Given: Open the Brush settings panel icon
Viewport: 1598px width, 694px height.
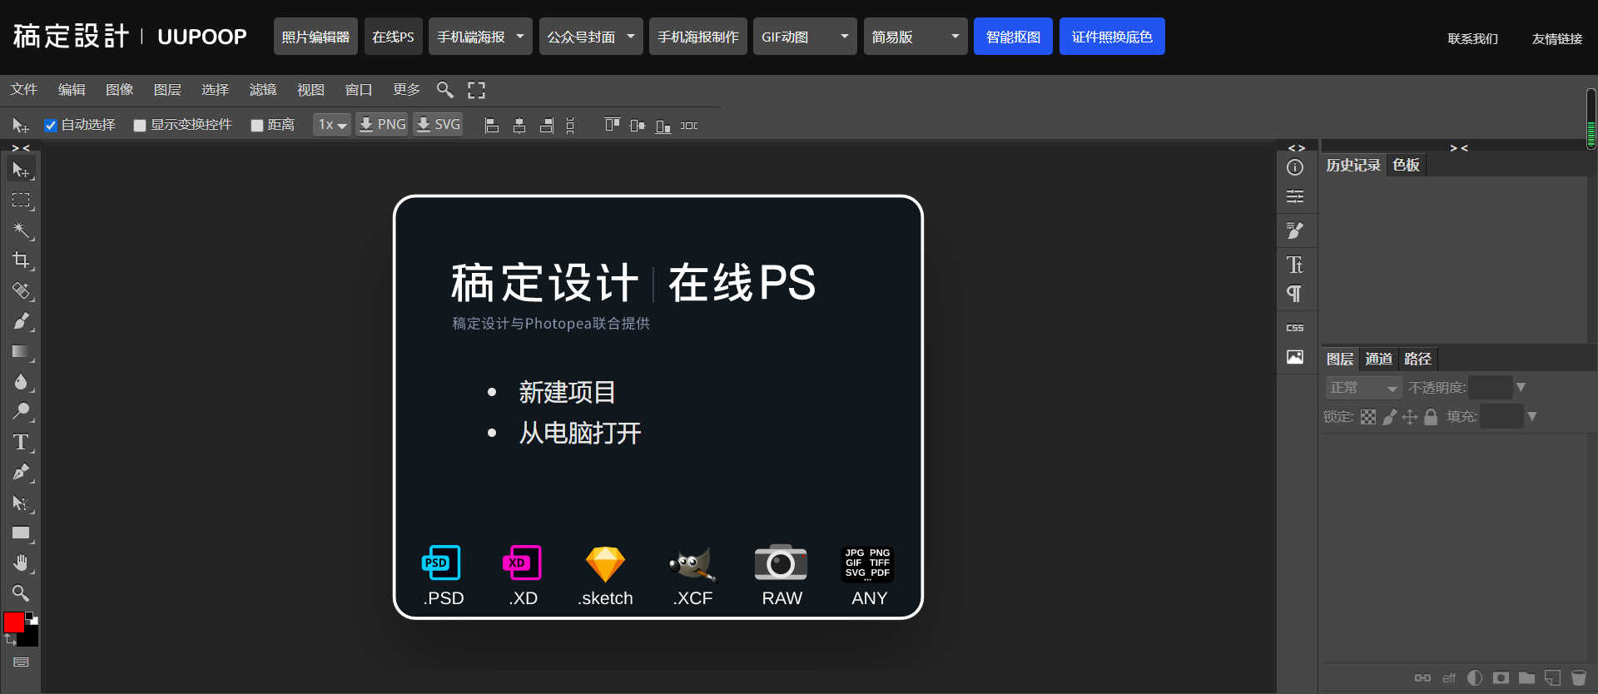Looking at the screenshot, I should pyautogui.click(x=1295, y=231).
